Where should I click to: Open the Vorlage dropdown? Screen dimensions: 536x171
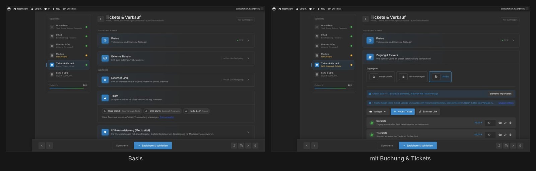click(378, 112)
